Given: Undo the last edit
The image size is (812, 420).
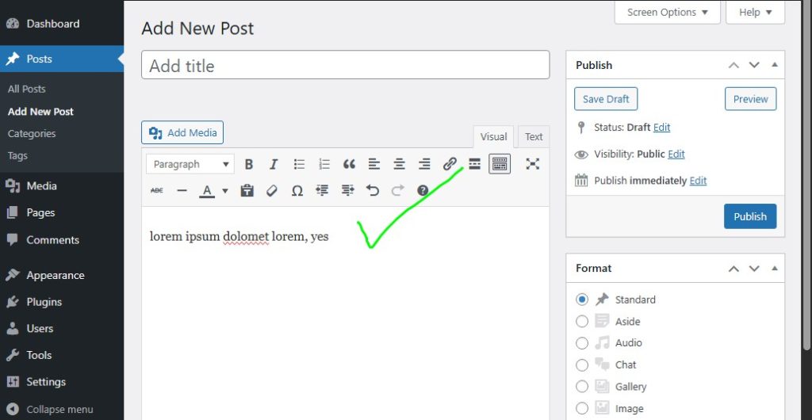Looking at the screenshot, I should tap(373, 191).
